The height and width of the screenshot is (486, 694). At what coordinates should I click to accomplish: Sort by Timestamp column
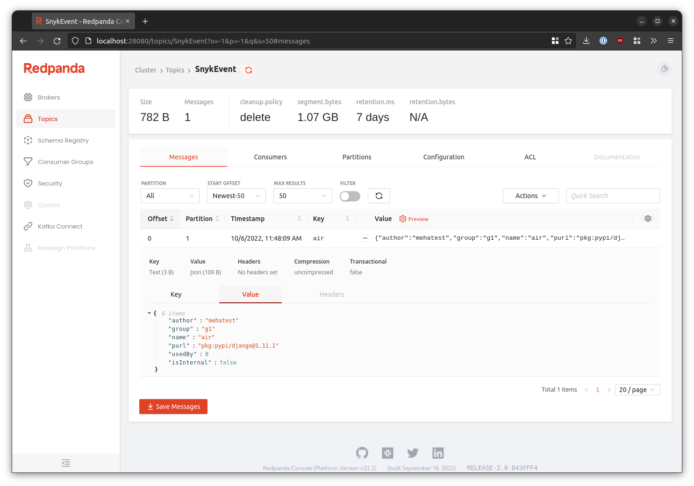[265, 219]
